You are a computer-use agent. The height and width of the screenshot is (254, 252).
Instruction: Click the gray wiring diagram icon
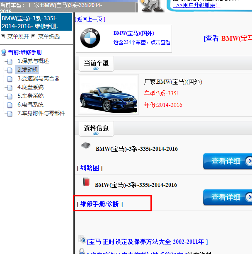click(85, 146)
